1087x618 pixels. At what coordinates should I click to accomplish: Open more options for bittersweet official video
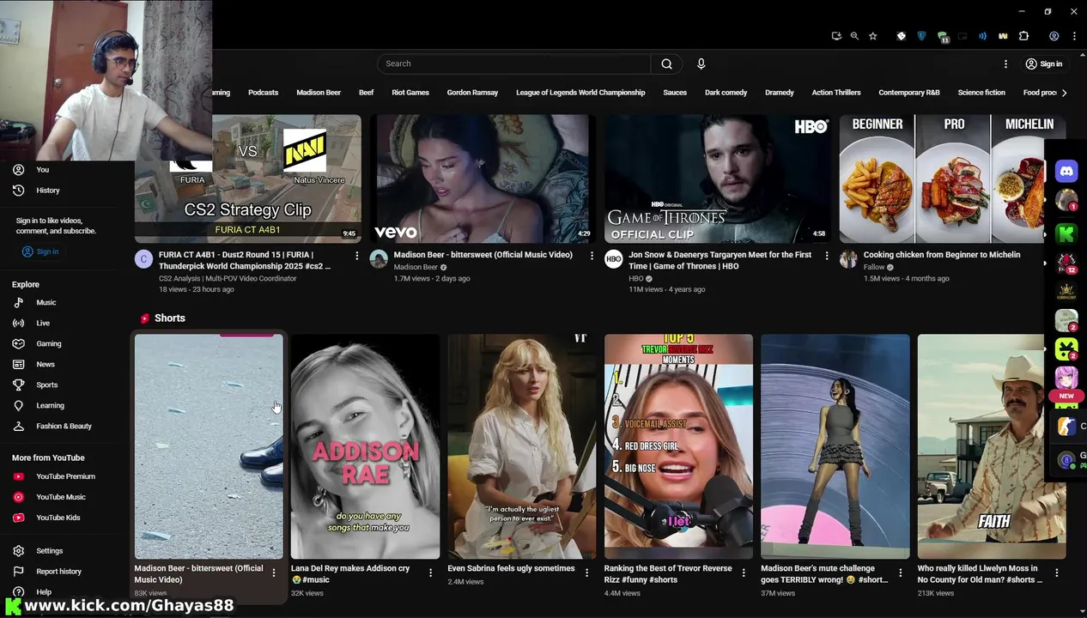pos(591,256)
